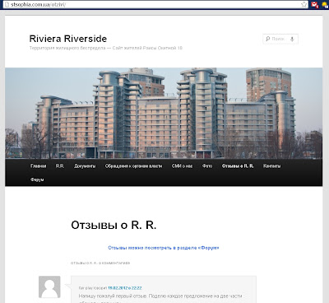Click the building header image
329x303 pixels.
point(164,113)
